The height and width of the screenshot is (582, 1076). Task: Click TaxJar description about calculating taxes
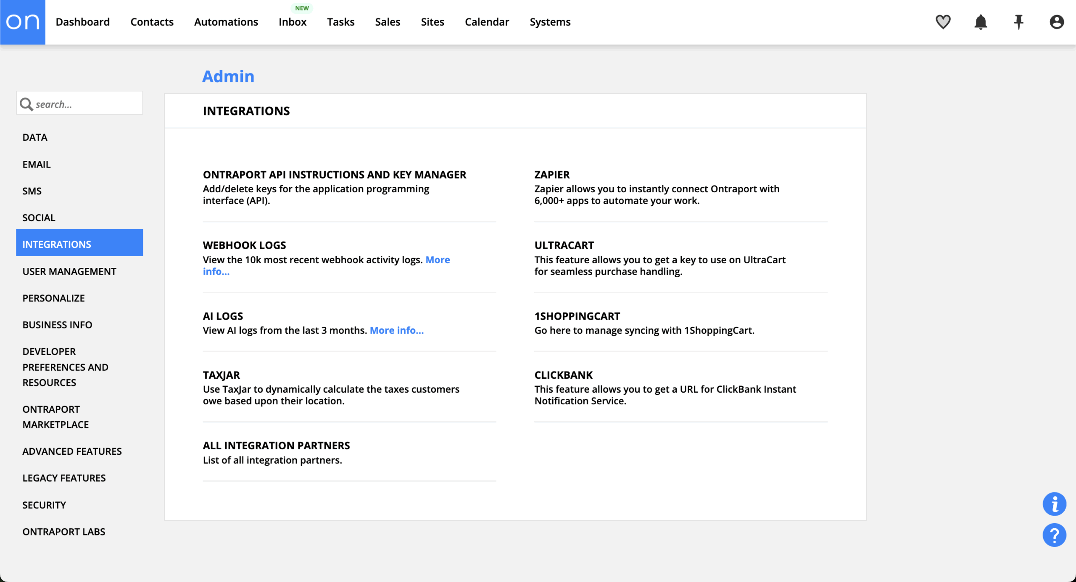tap(331, 395)
